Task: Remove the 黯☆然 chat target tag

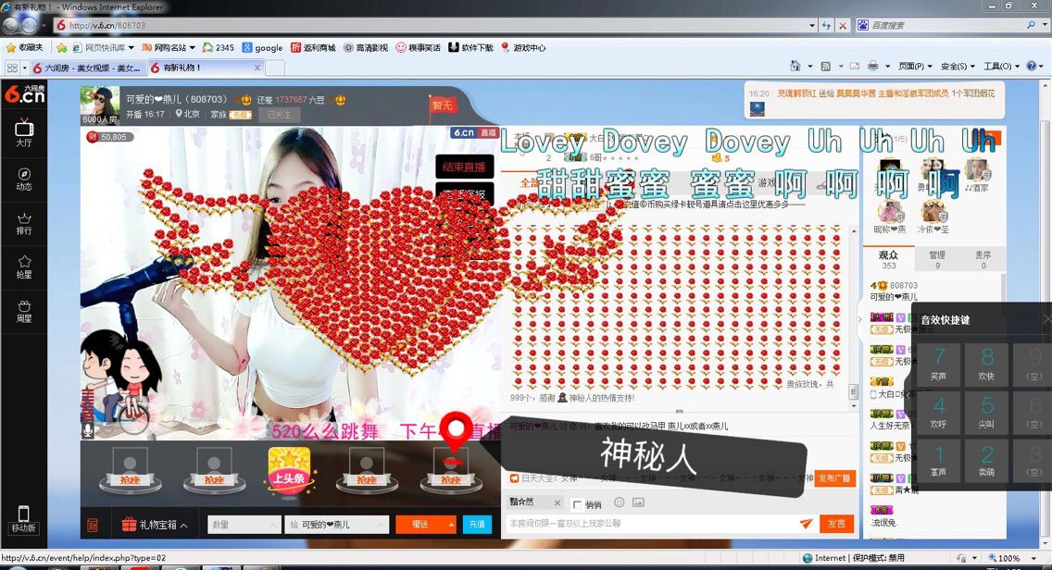Action: coord(557,502)
